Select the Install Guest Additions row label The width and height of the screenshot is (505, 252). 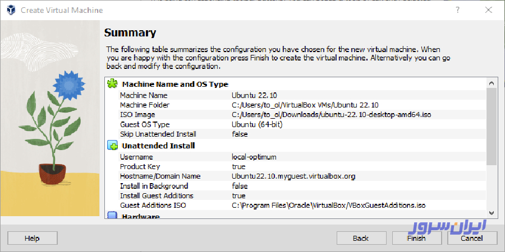(157, 195)
